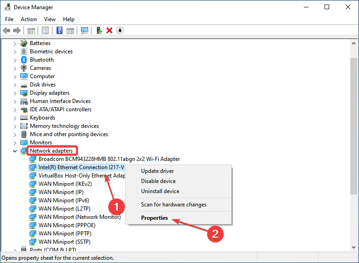The height and width of the screenshot is (263, 359).
Task: Open the Action menu
Action: [x=28, y=19]
